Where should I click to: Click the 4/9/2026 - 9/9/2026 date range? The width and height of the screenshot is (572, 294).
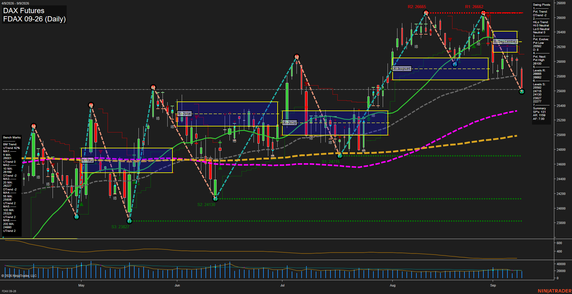(15, 3)
